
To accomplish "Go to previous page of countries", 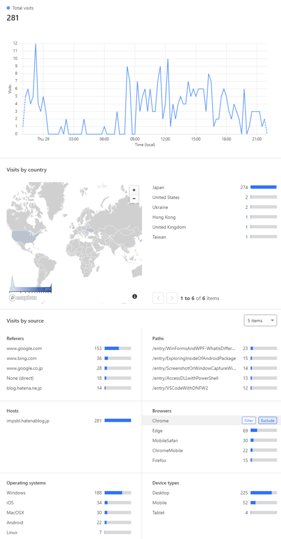I will click(158, 298).
